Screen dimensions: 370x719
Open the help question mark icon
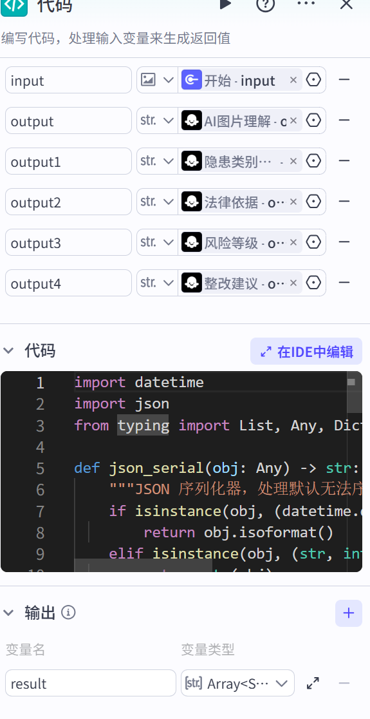pos(265,4)
